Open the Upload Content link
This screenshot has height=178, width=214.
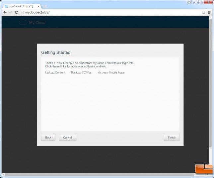pyautogui.click(x=55, y=72)
